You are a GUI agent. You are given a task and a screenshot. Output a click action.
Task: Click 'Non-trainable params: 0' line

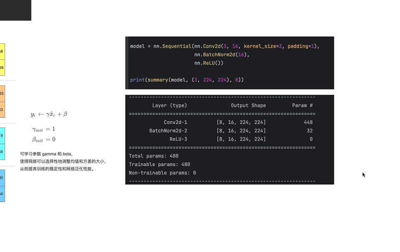click(162, 173)
